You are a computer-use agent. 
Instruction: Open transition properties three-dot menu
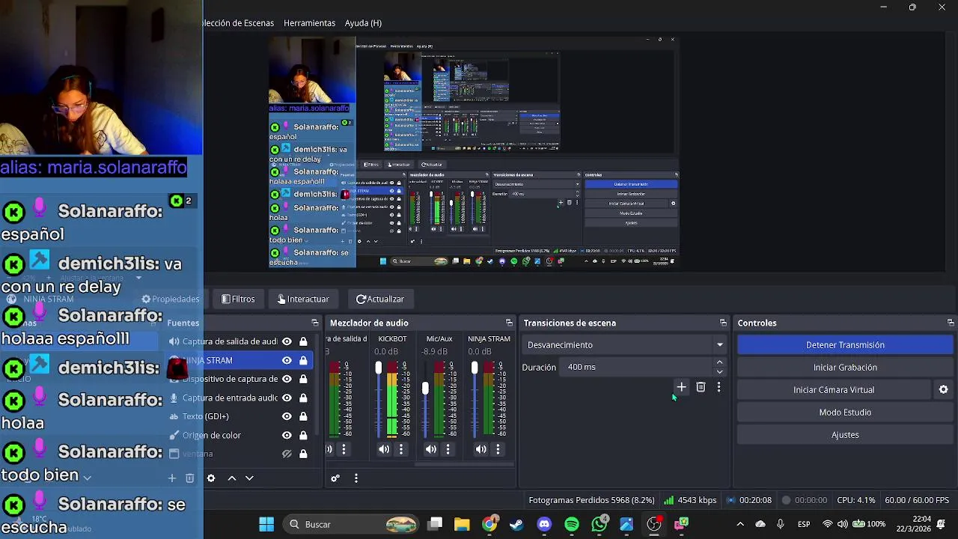[718, 387]
